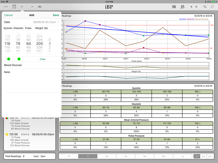Toggle the green indicator under Diastolic
The image size is (218, 163).
click(19, 59)
